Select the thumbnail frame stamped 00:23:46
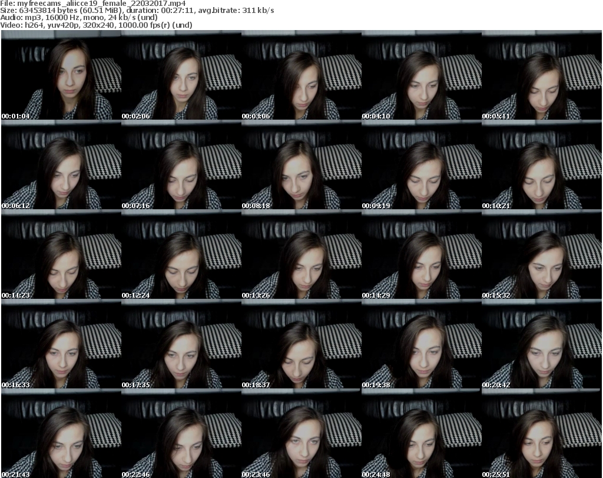Viewport: 603px width, 478px height. [301, 434]
